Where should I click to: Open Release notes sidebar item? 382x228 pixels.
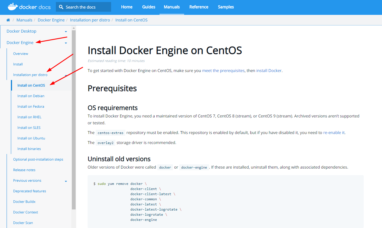point(24,170)
